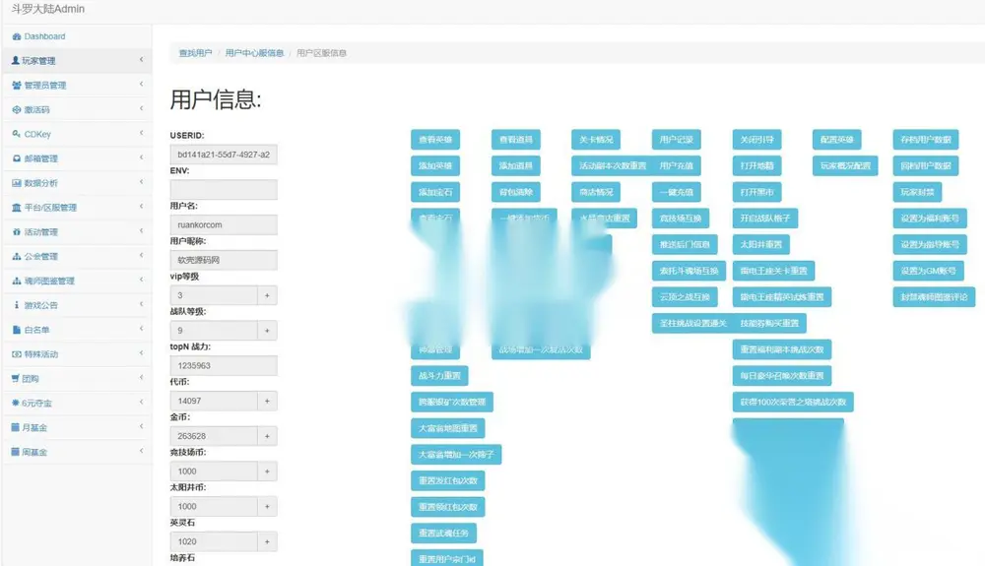Image resolution: width=985 pixels, height=566 pixels.
Task: Click the 配置英雄 button
Action: pos(836,140)
